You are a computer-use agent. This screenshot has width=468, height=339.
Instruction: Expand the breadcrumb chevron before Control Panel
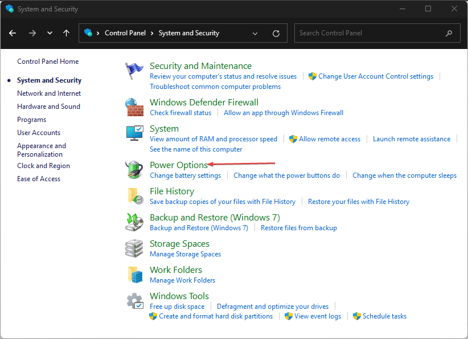(98, 34)
